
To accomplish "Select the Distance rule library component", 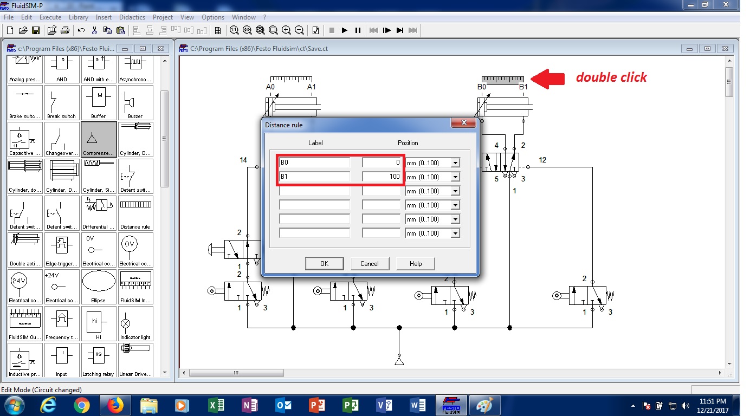I will click(x=135, y=213).
